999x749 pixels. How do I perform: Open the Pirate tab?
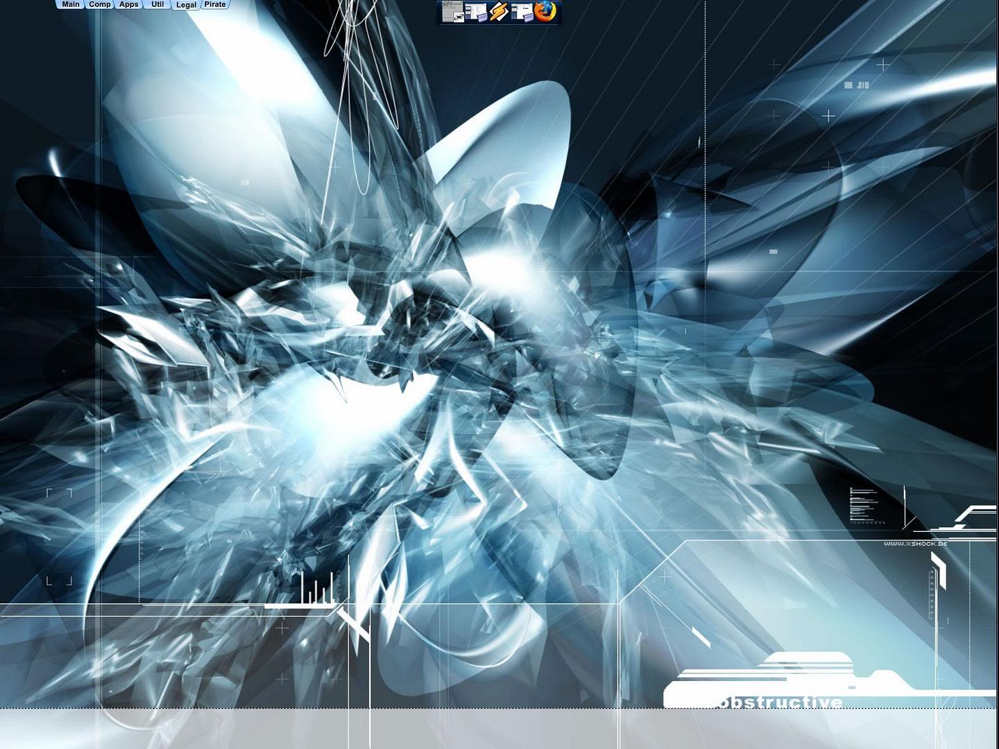click(215, 4)
